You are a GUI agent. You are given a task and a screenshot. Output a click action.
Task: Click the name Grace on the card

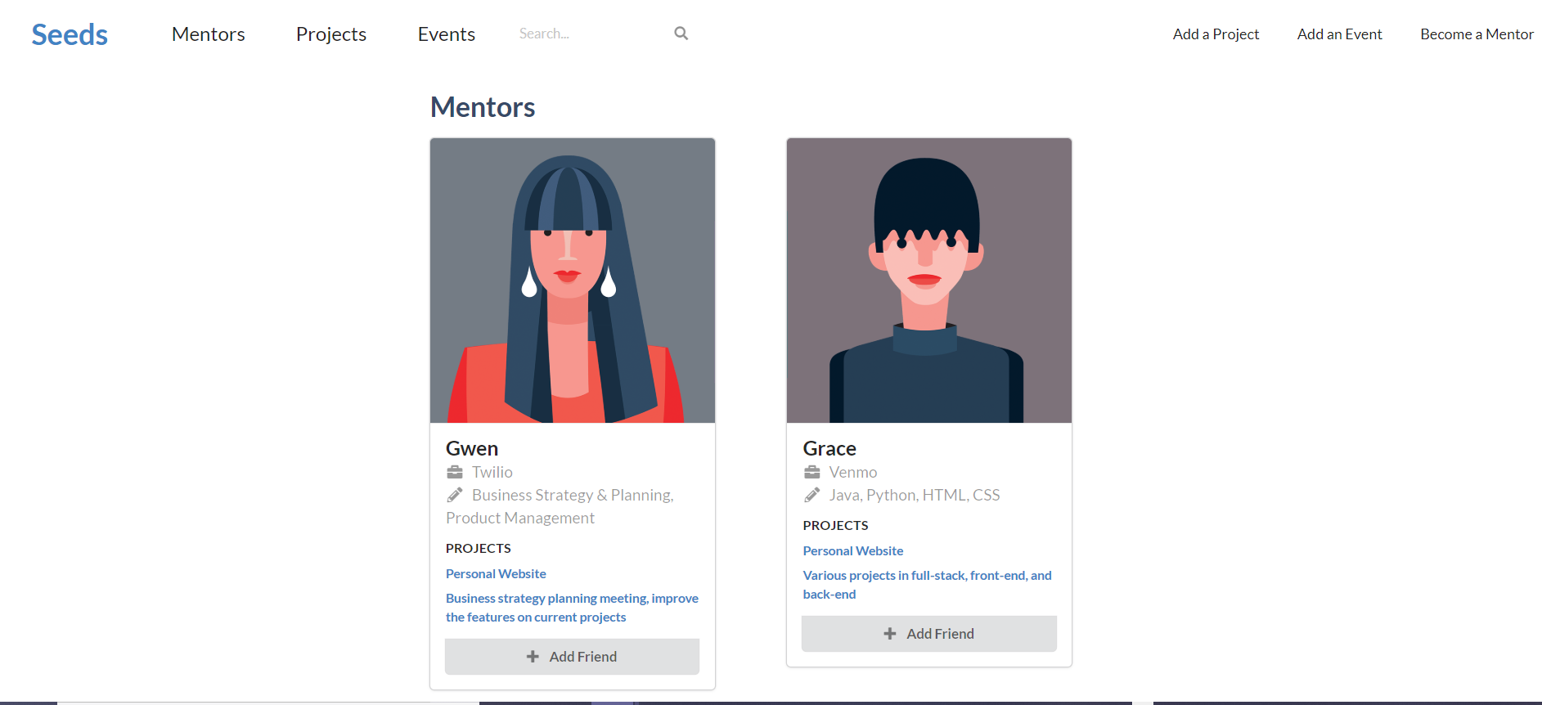829,448
